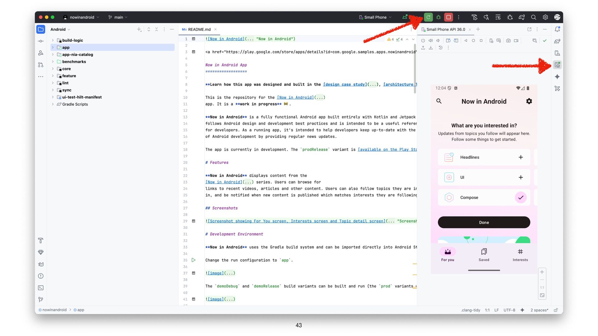
Task: Open the main branch dropdown
Action: tap(118, 17)
